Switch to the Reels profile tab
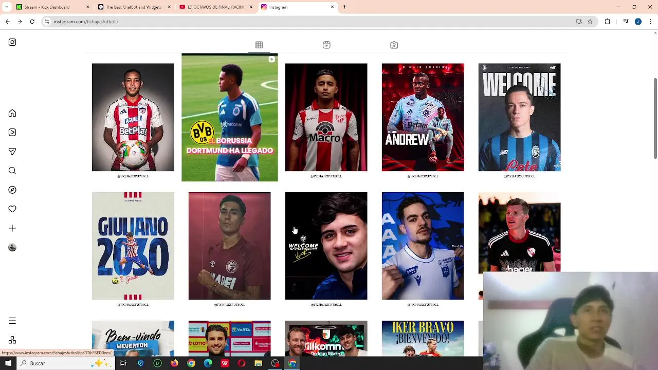 pos(326,45)
